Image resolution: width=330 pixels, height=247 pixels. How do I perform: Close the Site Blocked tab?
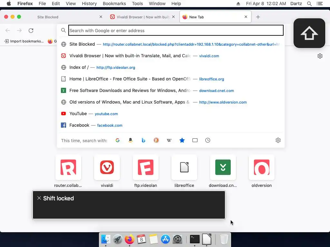tap(101, 17)
